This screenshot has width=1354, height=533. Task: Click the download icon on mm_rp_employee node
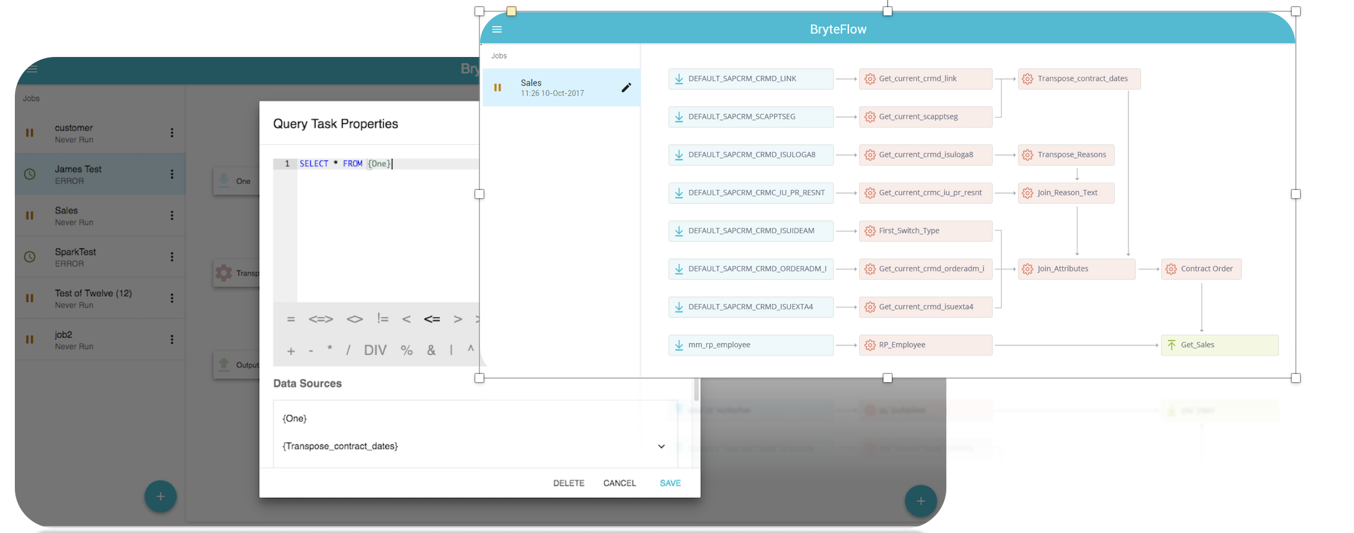tap(679, 345)
